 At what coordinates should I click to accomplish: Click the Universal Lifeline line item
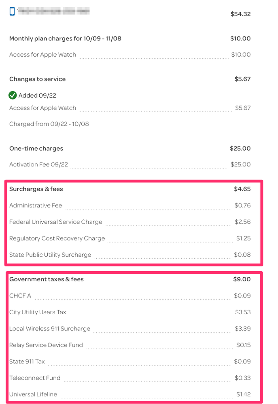tap(33, 394)
